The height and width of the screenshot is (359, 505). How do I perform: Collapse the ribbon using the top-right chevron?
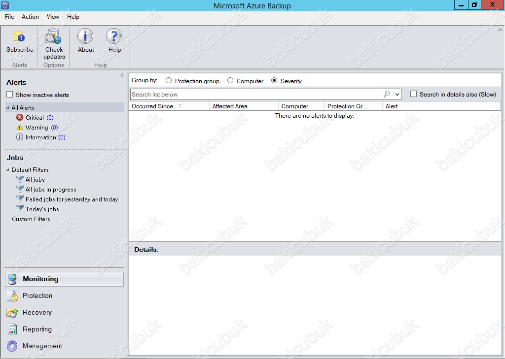(500, 30)
